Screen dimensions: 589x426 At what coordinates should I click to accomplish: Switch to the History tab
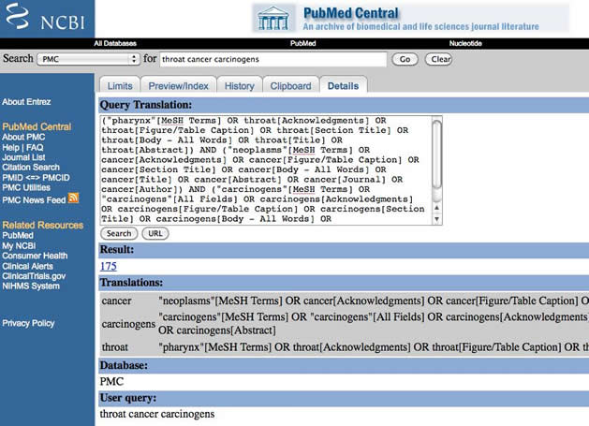click(240, 85)
